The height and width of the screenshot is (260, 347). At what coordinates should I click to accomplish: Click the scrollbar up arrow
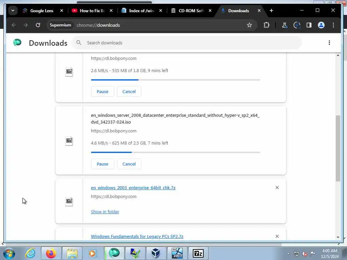coord(338,55)
